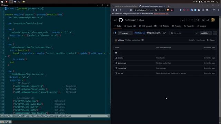The height and width of the screenshot is (124, 221).
Task: Open File Explorer from the taskbar
Action: click(23, 2)
